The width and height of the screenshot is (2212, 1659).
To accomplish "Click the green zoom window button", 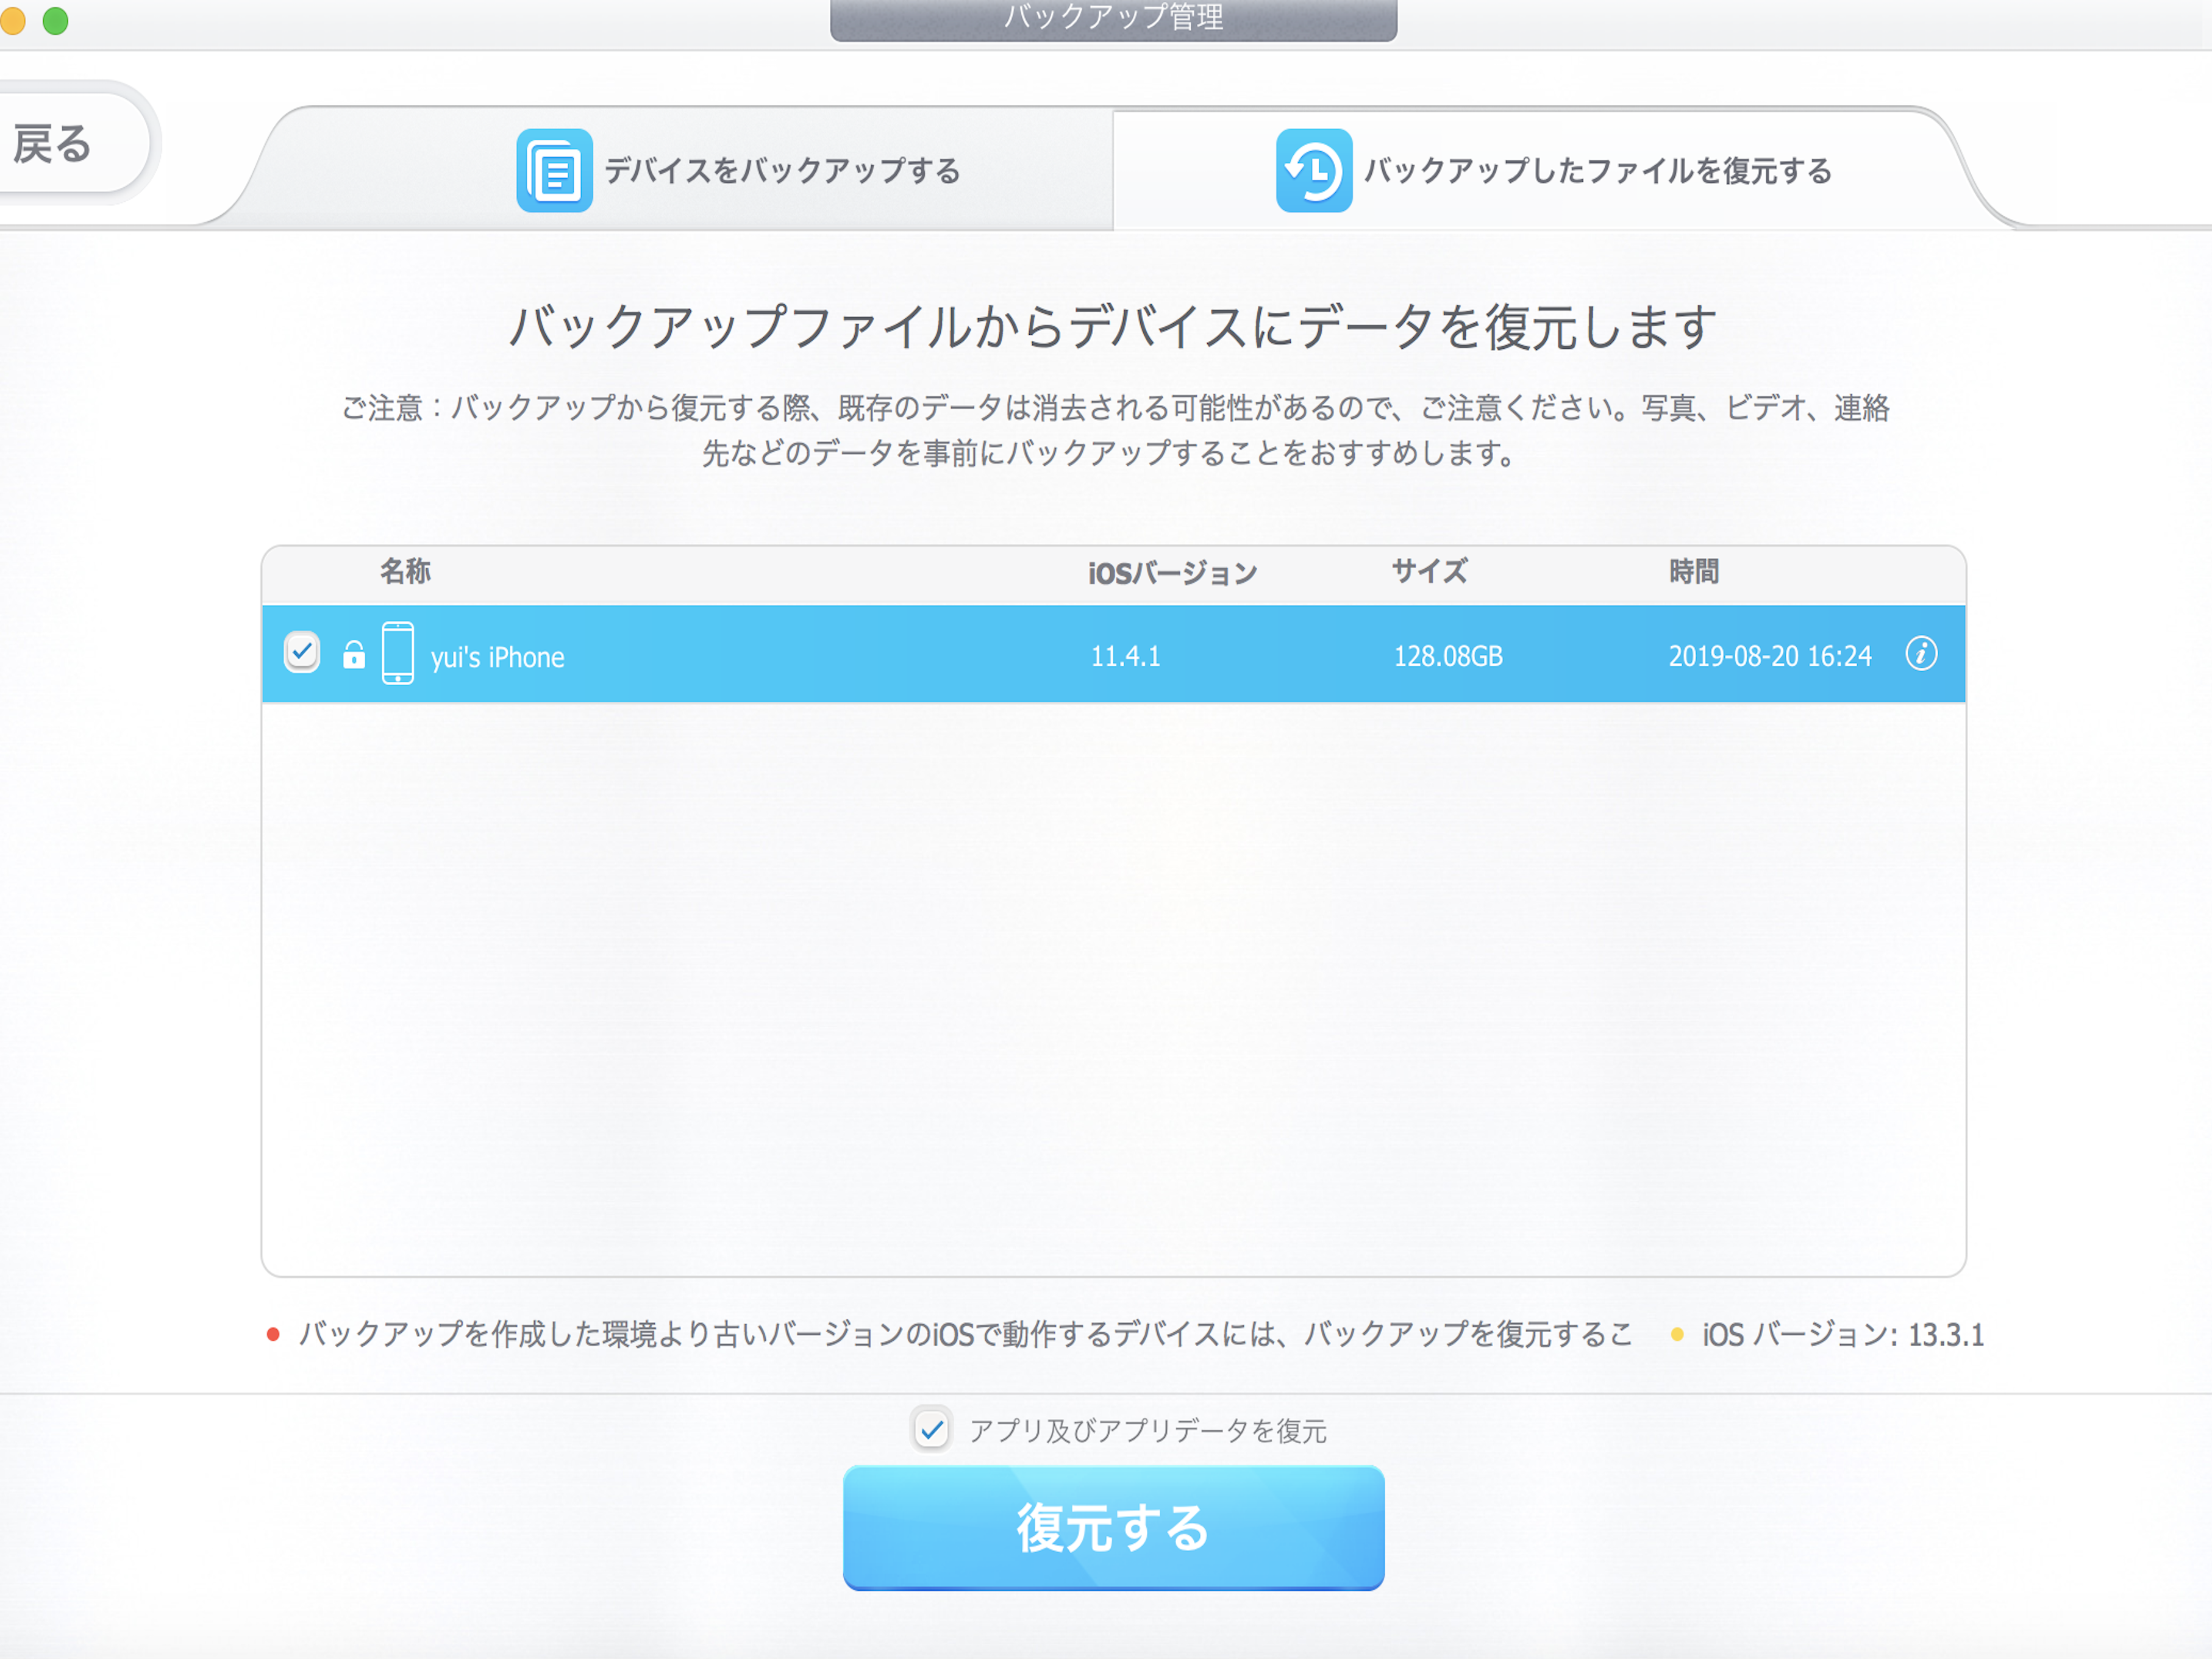I will coord(56,20).
